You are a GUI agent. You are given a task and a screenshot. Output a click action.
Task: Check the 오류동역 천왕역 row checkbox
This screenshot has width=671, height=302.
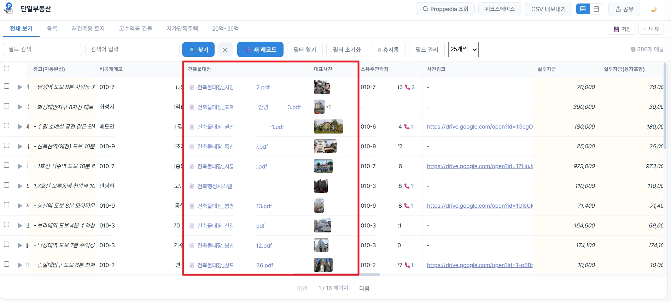click(x=6, y=185)
